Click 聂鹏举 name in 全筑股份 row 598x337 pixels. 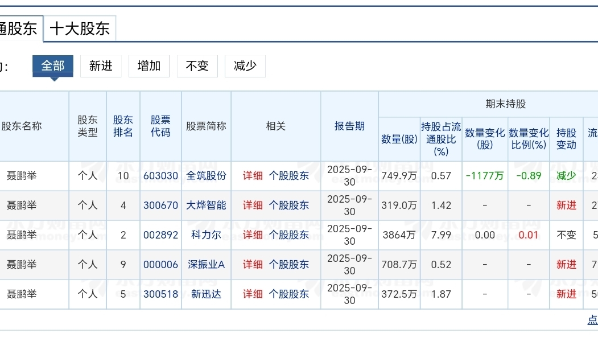(22, 176)
